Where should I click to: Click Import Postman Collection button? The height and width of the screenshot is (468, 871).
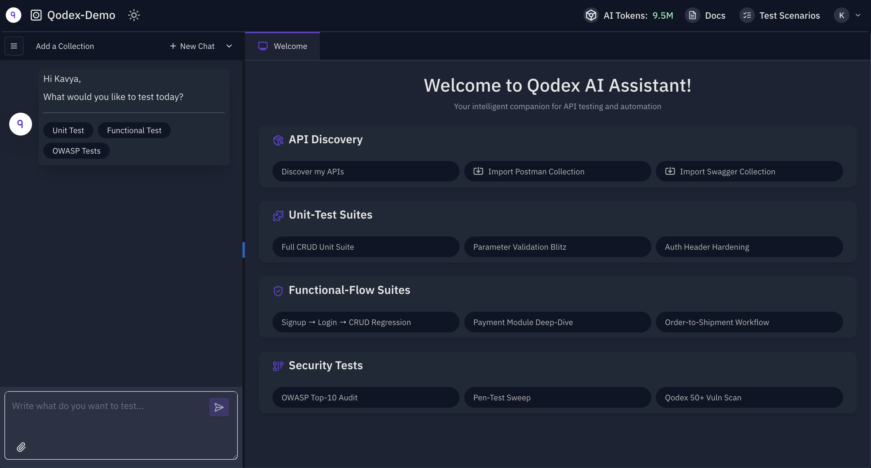[x=558, y=171]
